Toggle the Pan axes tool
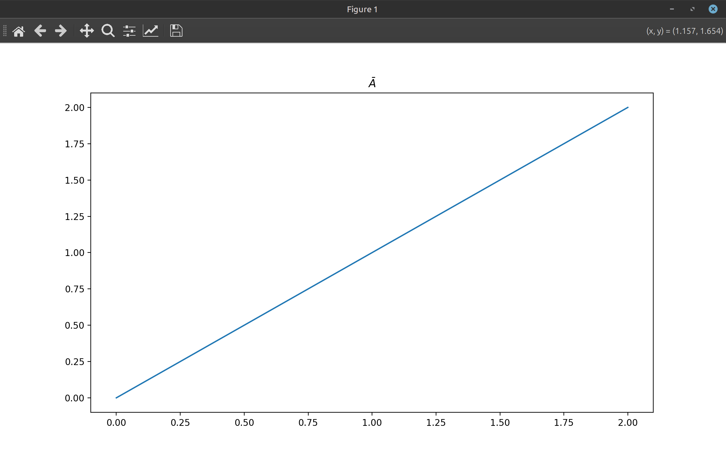The image size is (726, 458). point(87,31)
